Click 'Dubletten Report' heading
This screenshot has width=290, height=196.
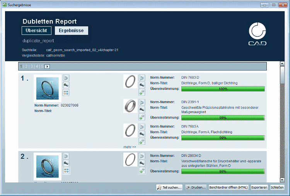pos(49,21)
